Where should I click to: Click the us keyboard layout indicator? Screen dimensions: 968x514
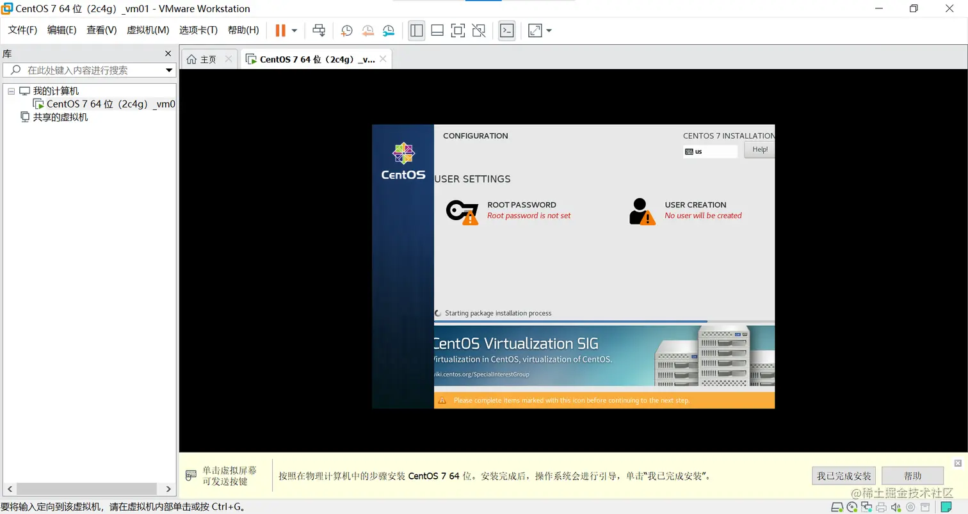coord(710,152)
